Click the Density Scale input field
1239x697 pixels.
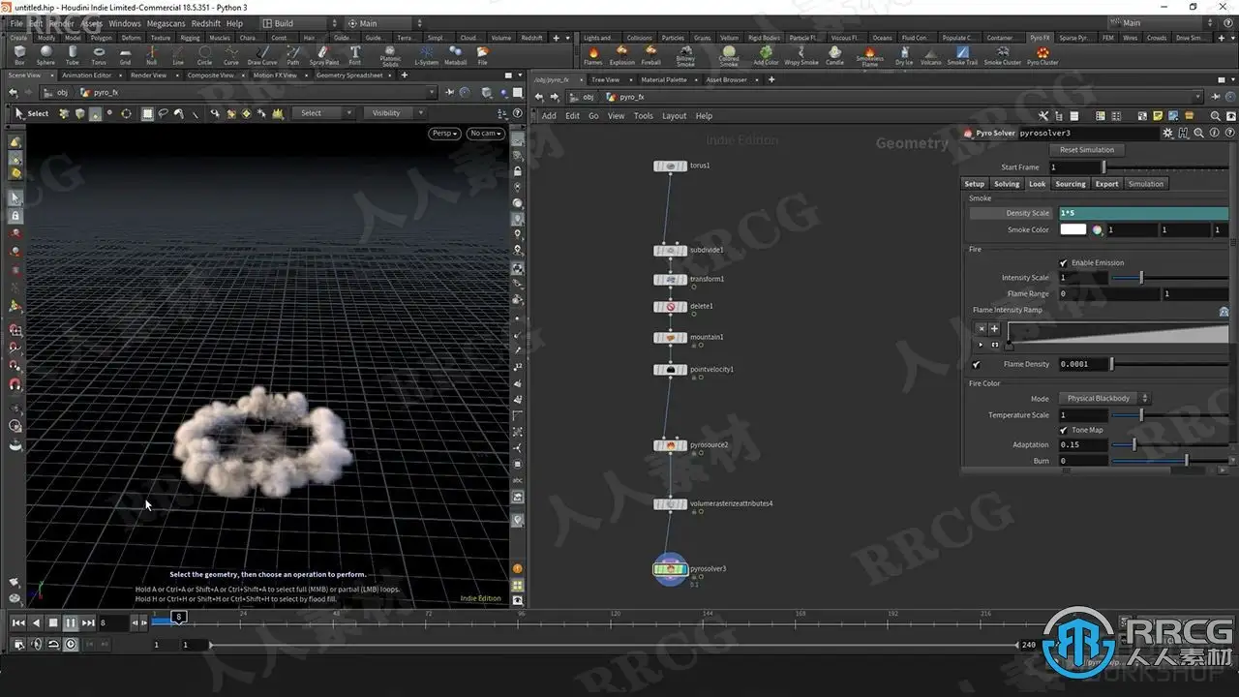[1142, 213]
